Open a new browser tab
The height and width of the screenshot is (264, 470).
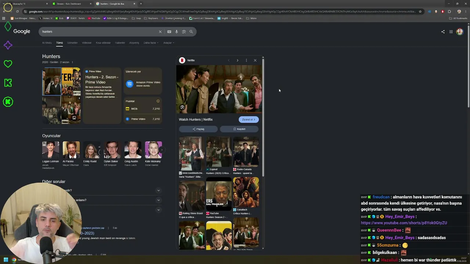point(141,4)
